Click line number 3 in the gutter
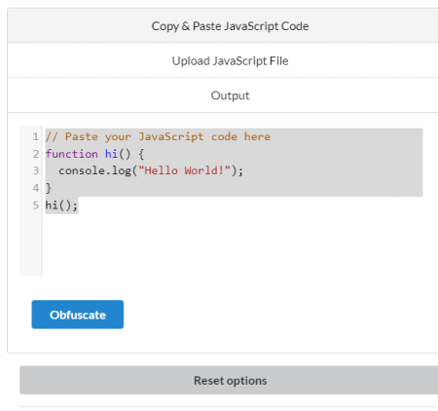Viewport: 438px width, 411px height. click(36, 170)
